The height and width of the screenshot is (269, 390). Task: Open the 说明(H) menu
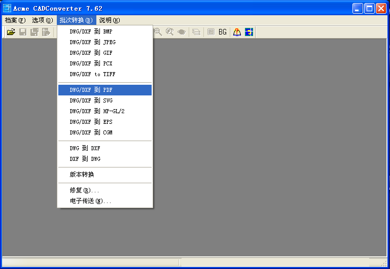tap(110, 20)
